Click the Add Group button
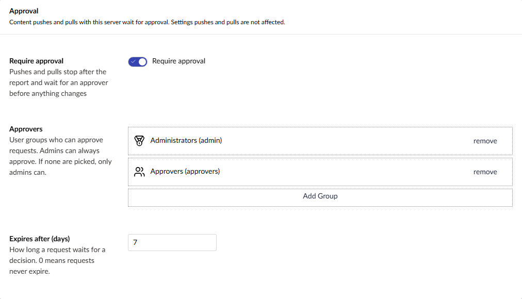This screenshot has width=522, height=299. pyautogui.click(x=320, y=197)
